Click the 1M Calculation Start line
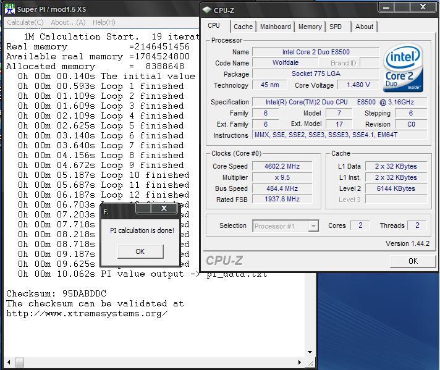The height and width of the screenshot is (370, 440). pyautogui.click(x=111, y=36)
